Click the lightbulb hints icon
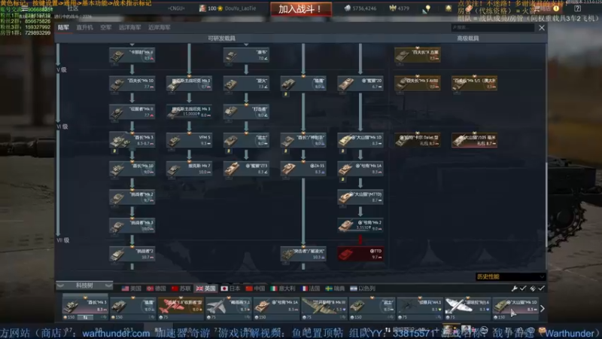Screen dimensions: 602x339 tap(427, 8)
